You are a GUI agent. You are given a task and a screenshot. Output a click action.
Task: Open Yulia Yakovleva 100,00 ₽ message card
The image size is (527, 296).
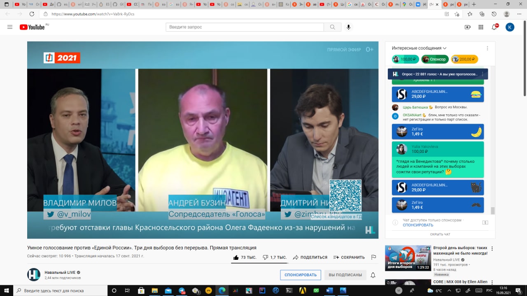(438, 160)
